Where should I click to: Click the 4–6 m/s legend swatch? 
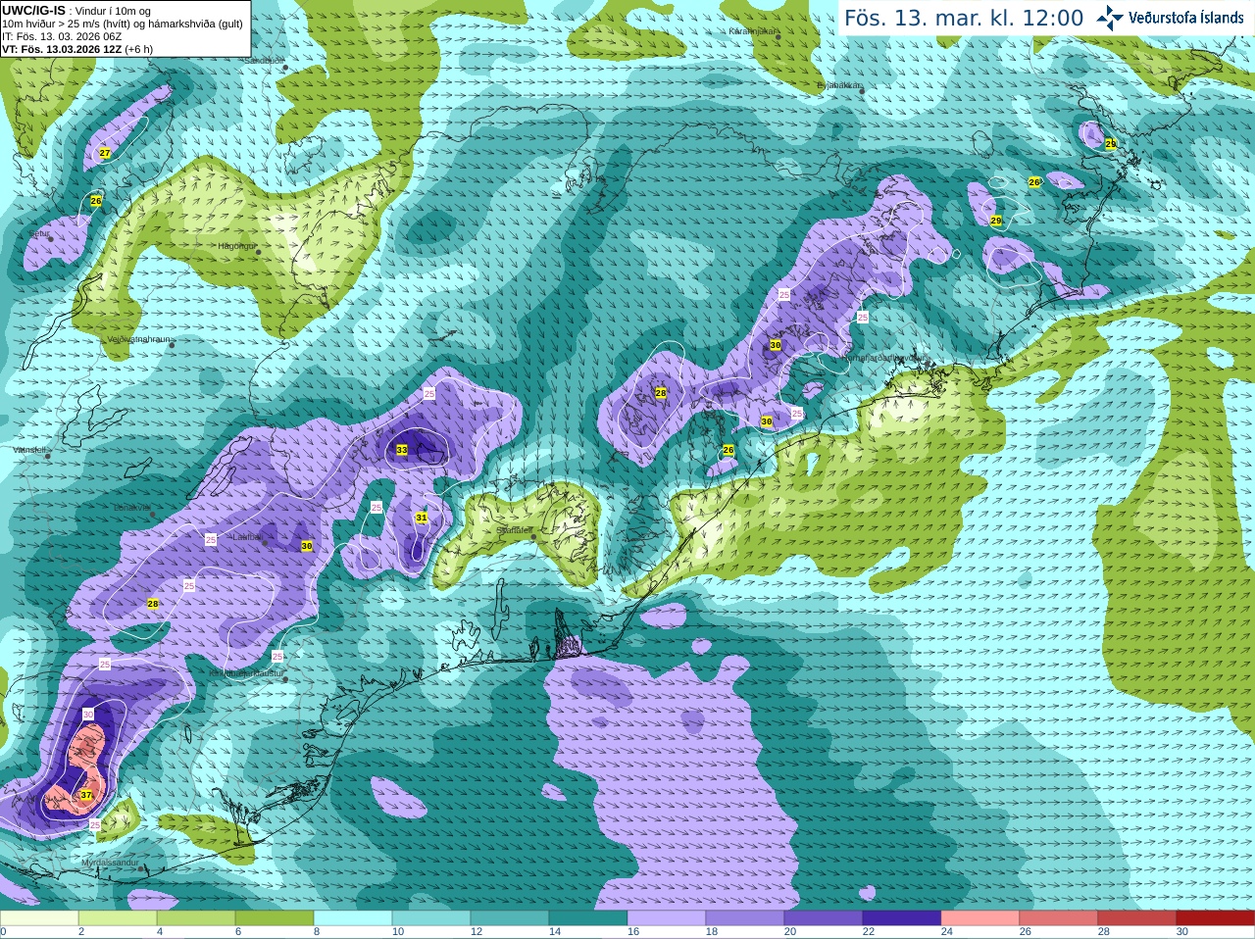(x=196, y=918)
